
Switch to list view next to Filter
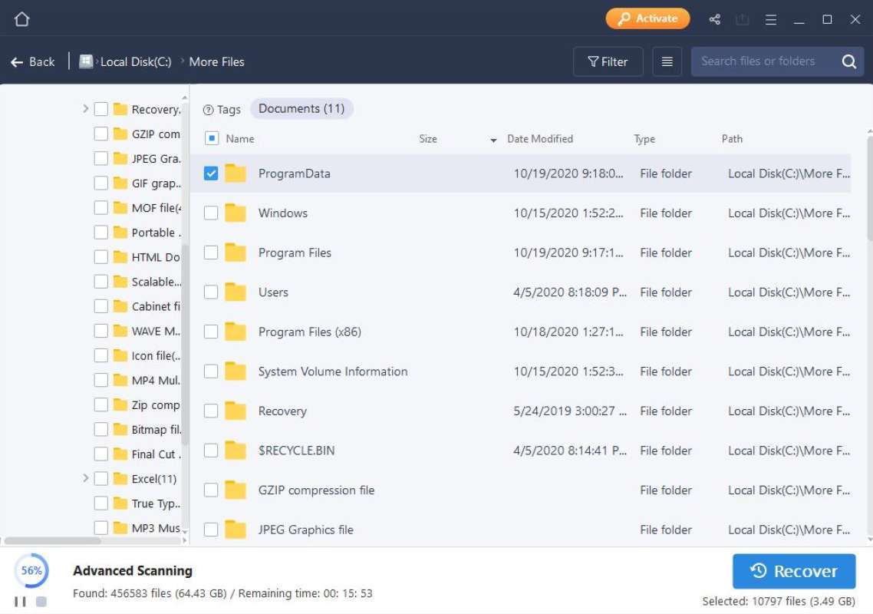coord(667,61)
